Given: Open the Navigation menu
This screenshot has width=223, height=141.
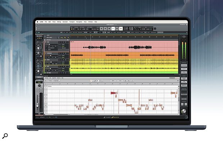Looking at the screenshot, I should pos(79,22).
